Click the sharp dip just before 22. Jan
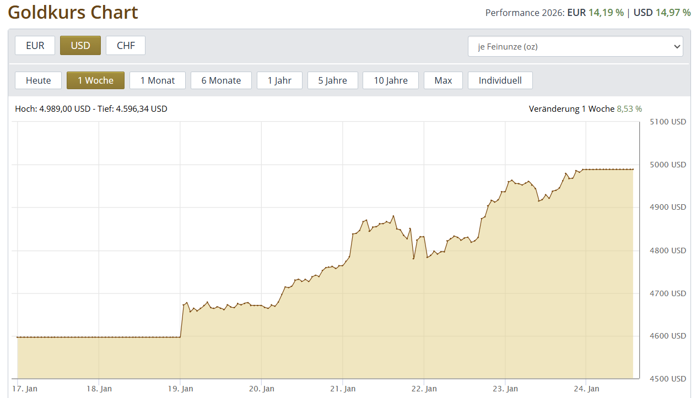This screenshot has height=398, width=696. [413, 258]
